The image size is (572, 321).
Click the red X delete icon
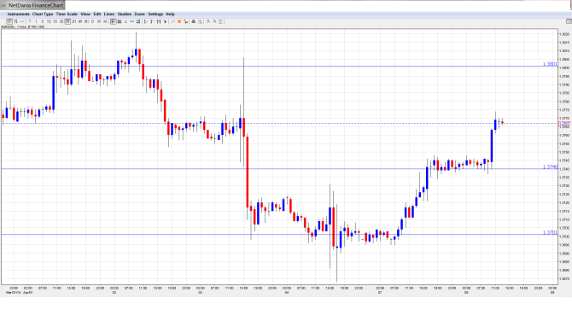179,21
